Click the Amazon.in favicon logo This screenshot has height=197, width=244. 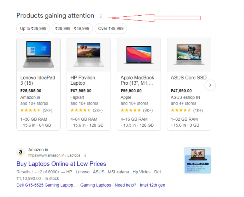(x=21, y=152)
